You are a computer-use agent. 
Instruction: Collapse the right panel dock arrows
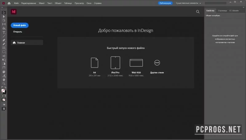[244, 7]
